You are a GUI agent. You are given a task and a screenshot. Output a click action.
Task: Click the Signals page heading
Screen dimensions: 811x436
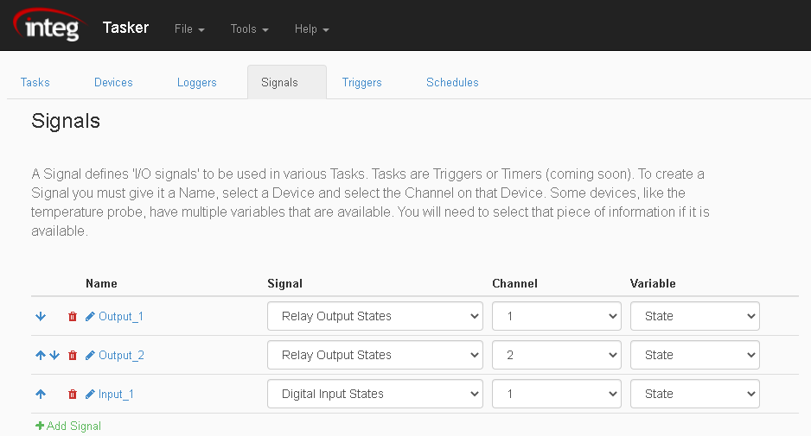tap(66, 121)
